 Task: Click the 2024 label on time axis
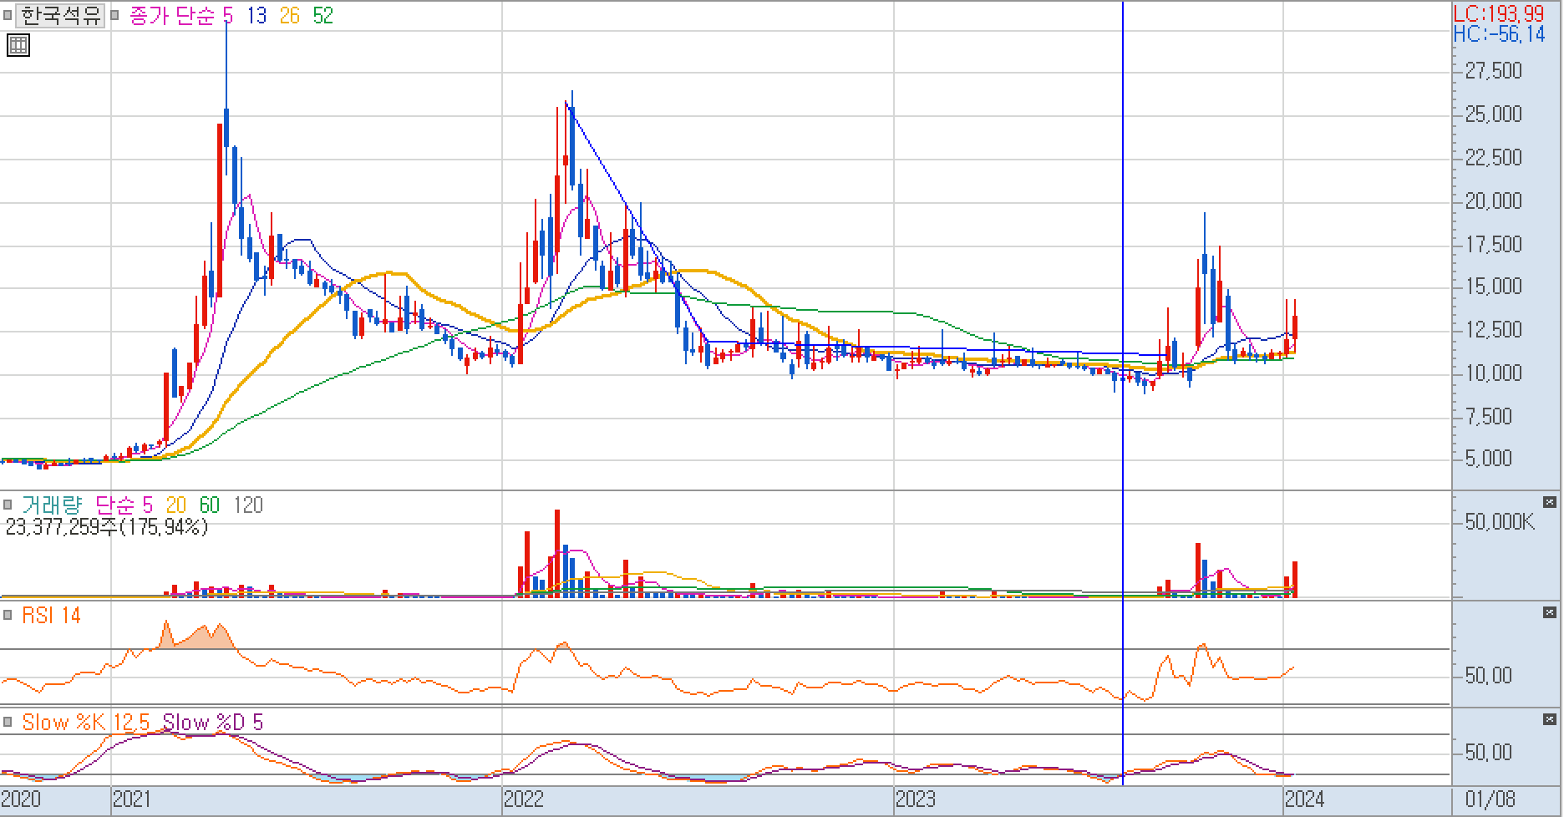pos(1305,799)
